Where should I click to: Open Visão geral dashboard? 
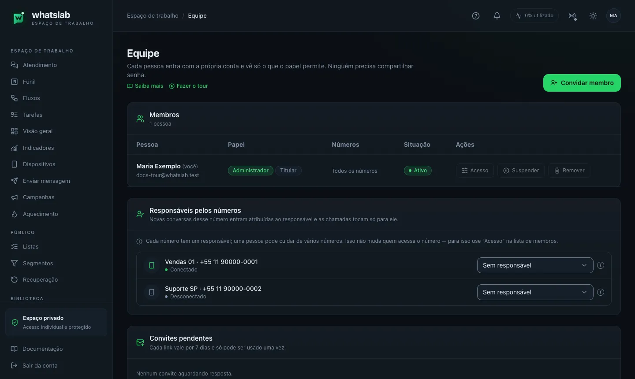pos(37,131)
